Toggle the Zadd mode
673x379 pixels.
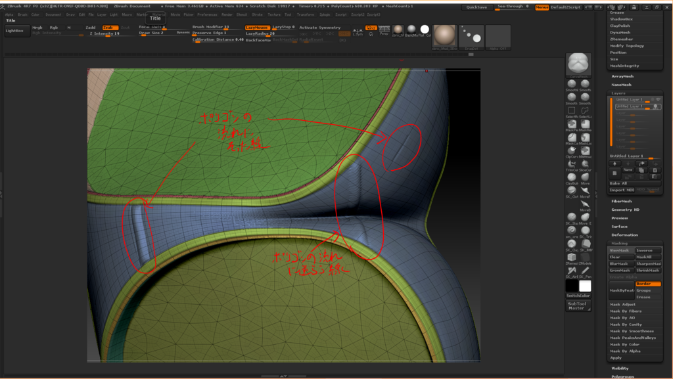(91, 28)
